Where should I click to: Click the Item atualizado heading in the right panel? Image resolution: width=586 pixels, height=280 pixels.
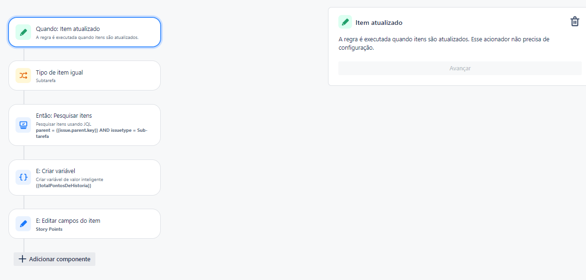[x=379, y=23]
